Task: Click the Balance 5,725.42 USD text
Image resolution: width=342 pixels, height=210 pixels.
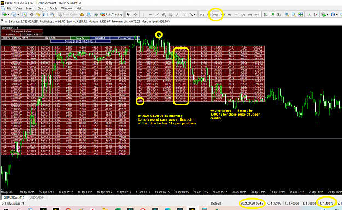Action: (24, 21)
